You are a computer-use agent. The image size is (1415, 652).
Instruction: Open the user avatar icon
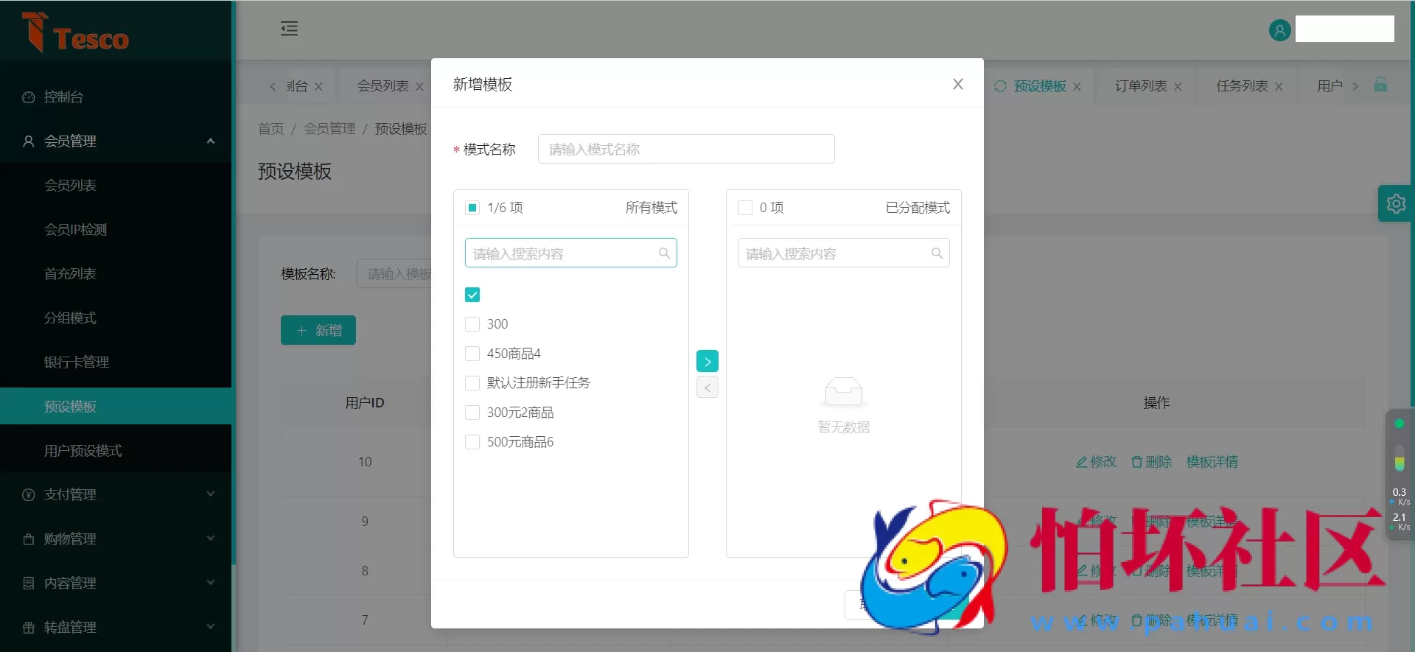point(1279,30)
